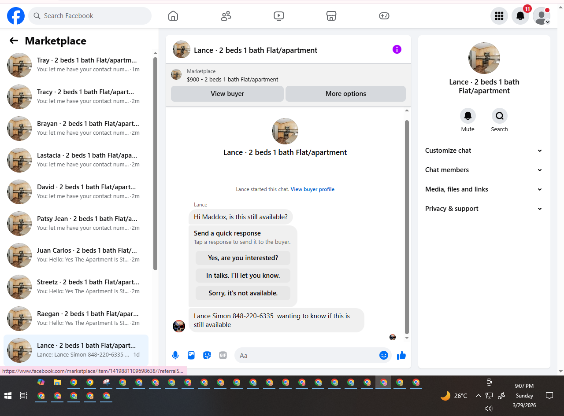This screenshot has width=564, height=416.
Task: Show hidden system tray icons chevron
Action: click(478, 396)
